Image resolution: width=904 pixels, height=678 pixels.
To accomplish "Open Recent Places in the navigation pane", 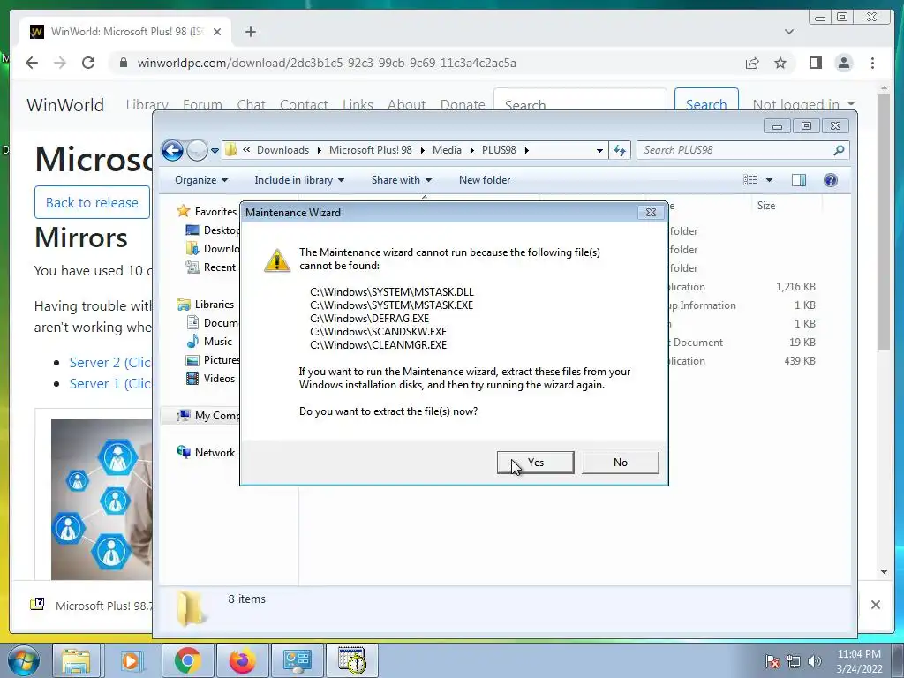I will pos(211,267).
